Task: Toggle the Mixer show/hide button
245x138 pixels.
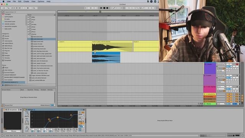Action: tap(242, 100)
